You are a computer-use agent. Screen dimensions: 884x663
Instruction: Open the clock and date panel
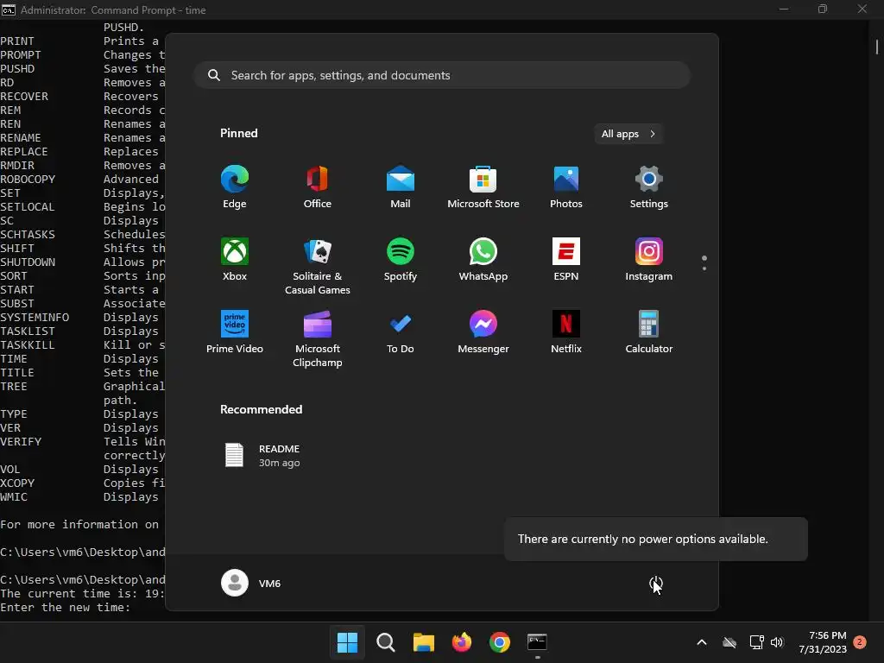823,642
